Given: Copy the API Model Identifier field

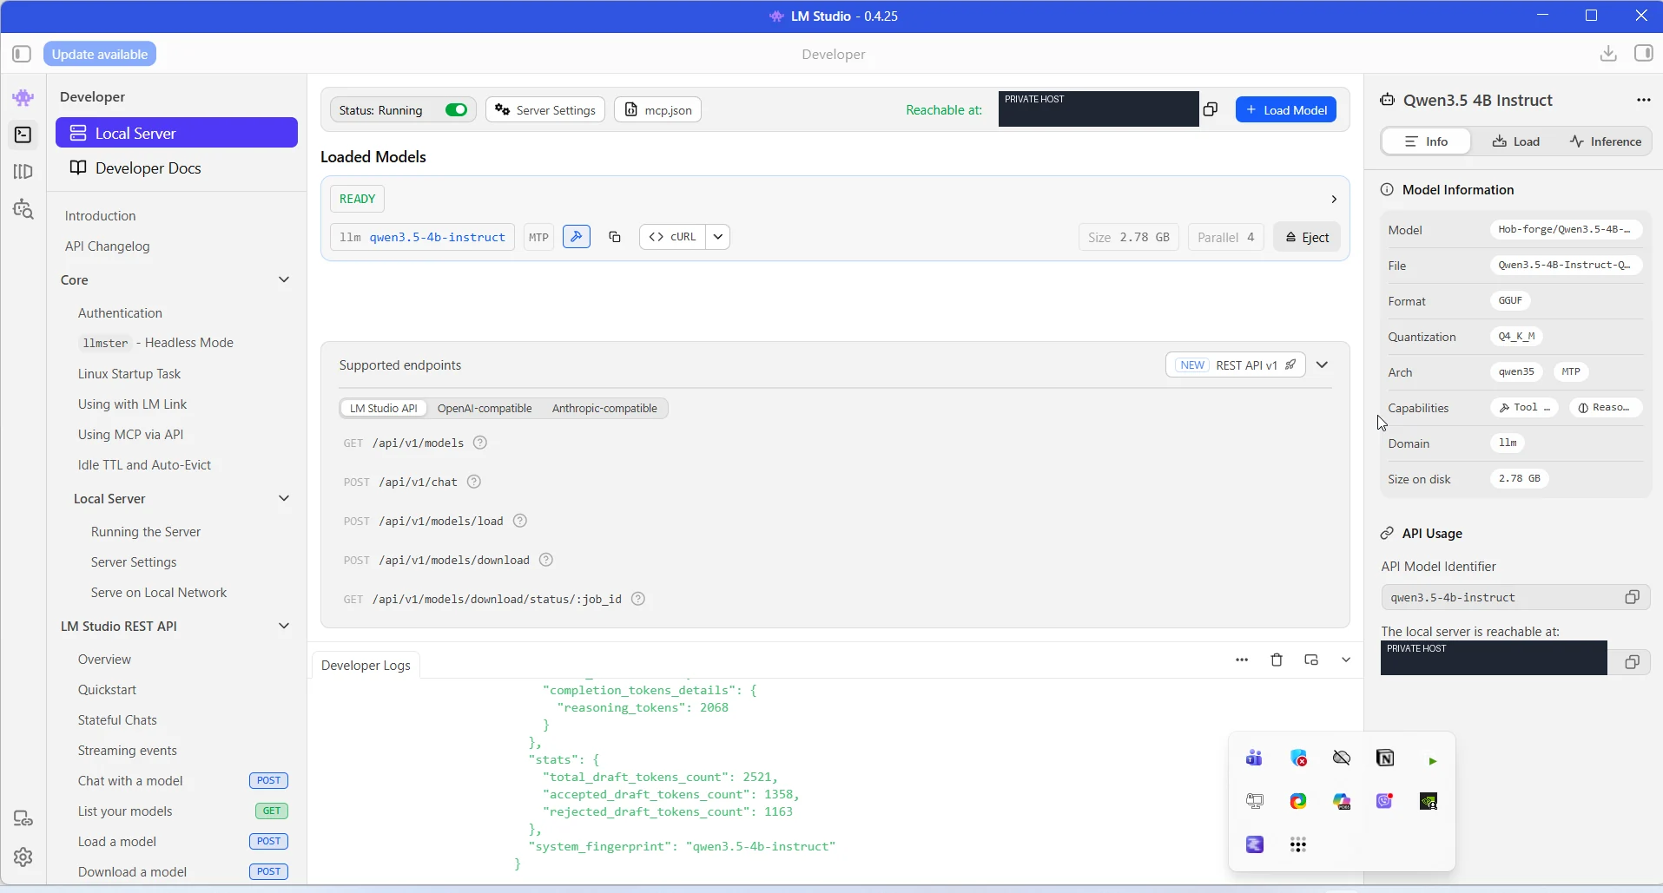Looking at the screenshot, I should 1633,597.
